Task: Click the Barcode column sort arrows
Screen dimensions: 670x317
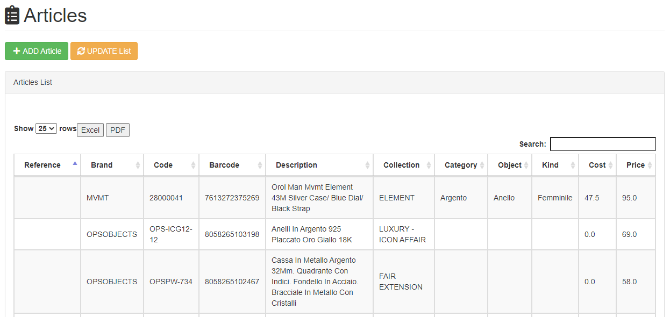Action: point(260,165)
